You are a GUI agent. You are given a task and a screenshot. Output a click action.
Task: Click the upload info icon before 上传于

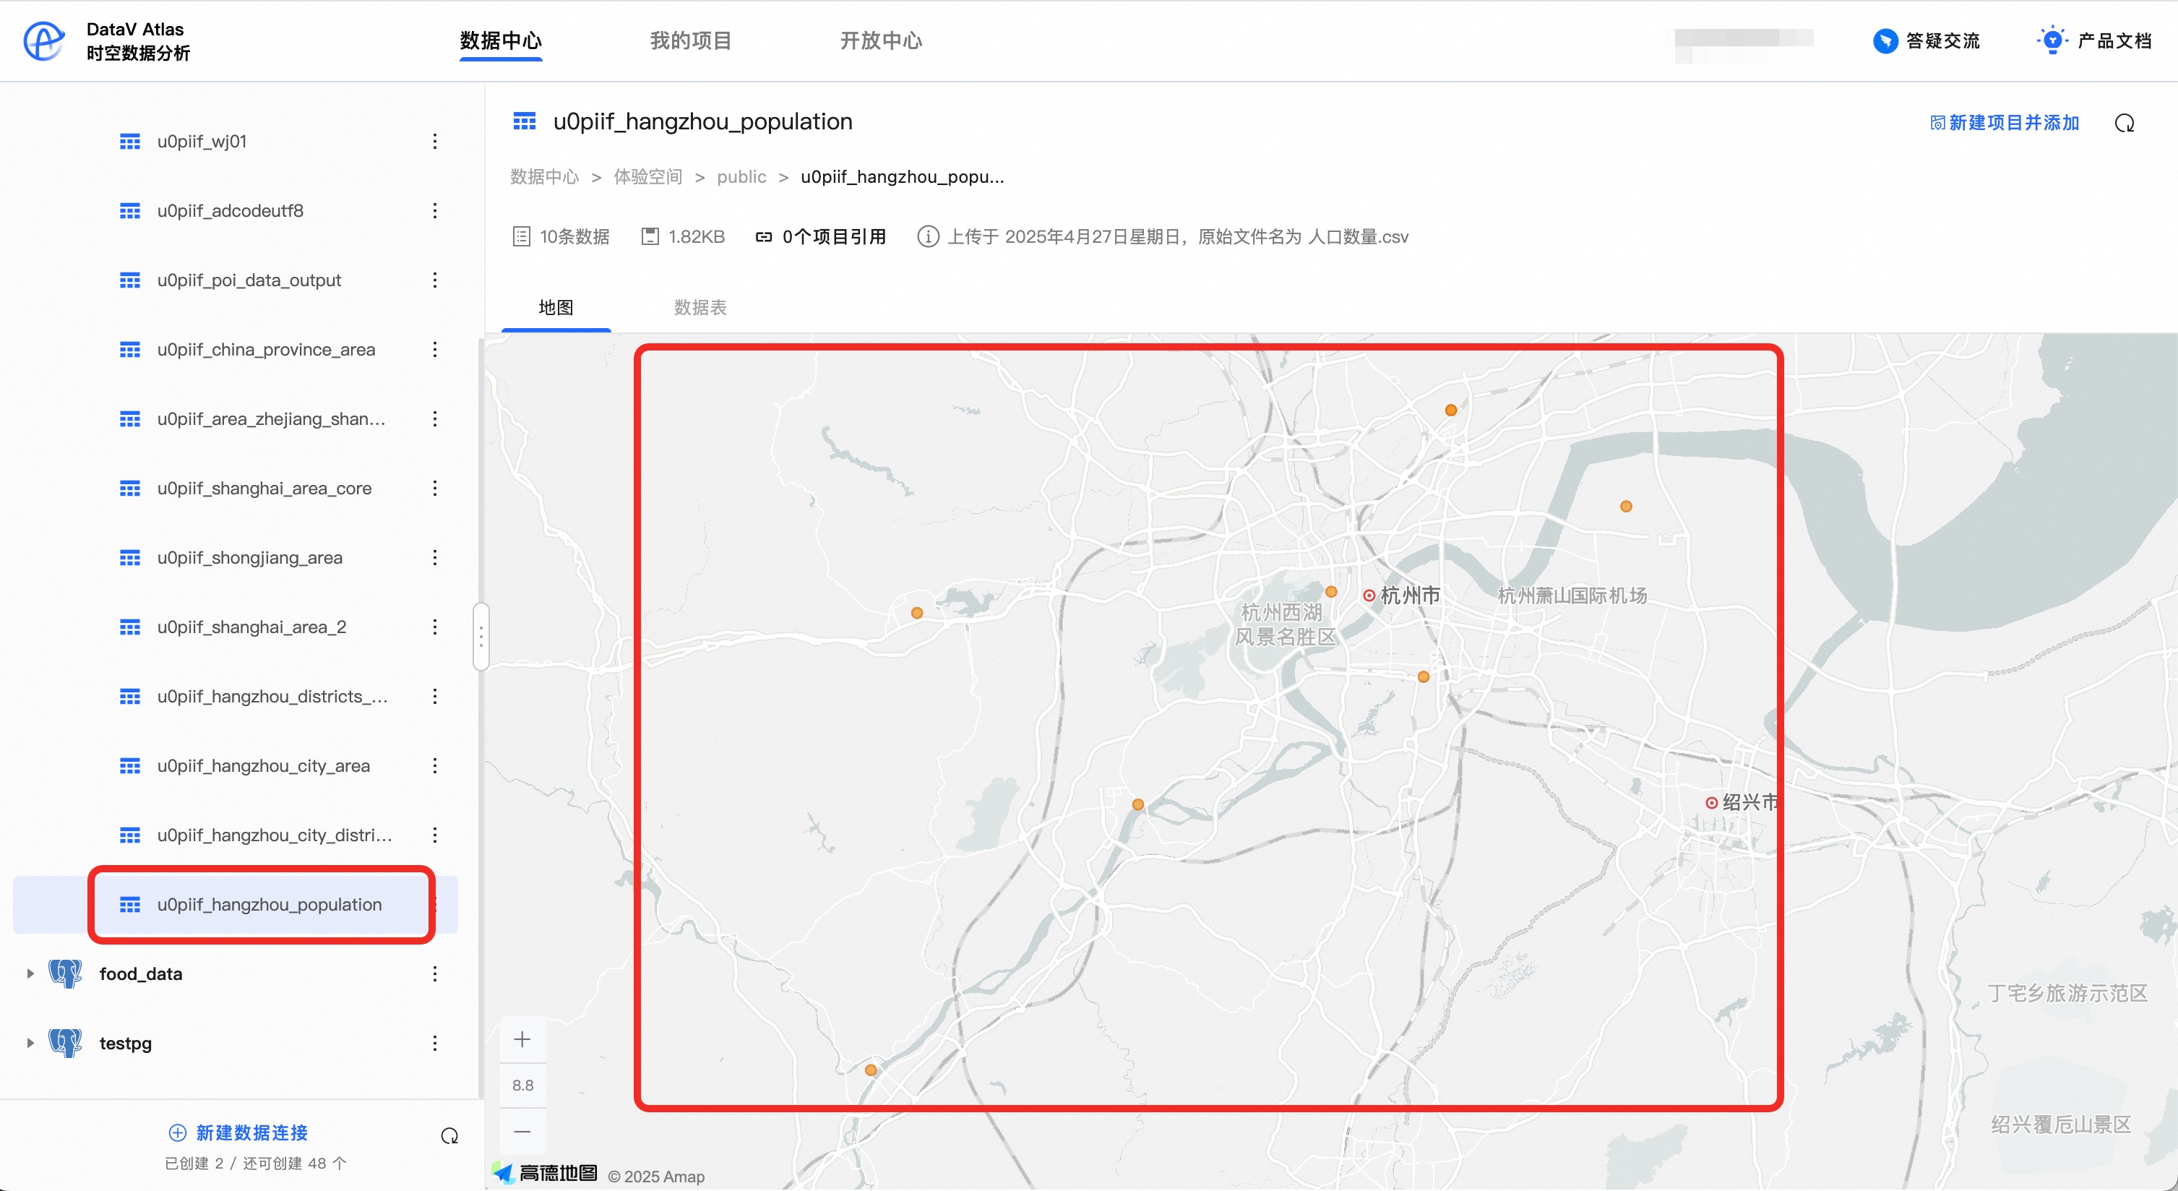pos(928,236)
